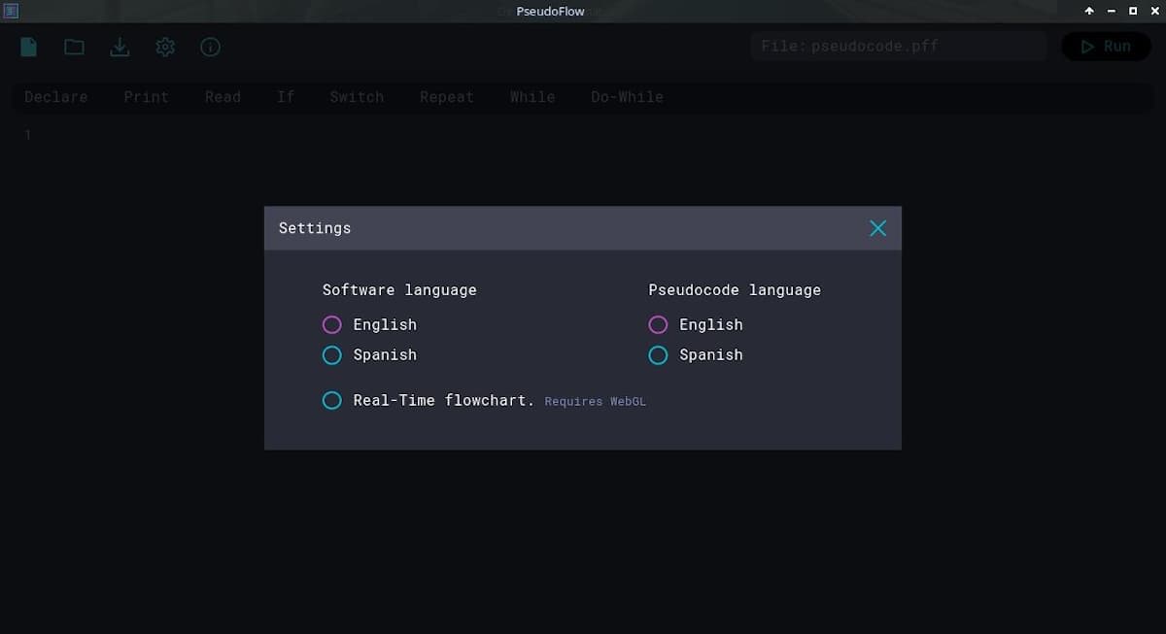Choose Spanish for pseudocode language

pyautogui.click(x=658, y=355)
